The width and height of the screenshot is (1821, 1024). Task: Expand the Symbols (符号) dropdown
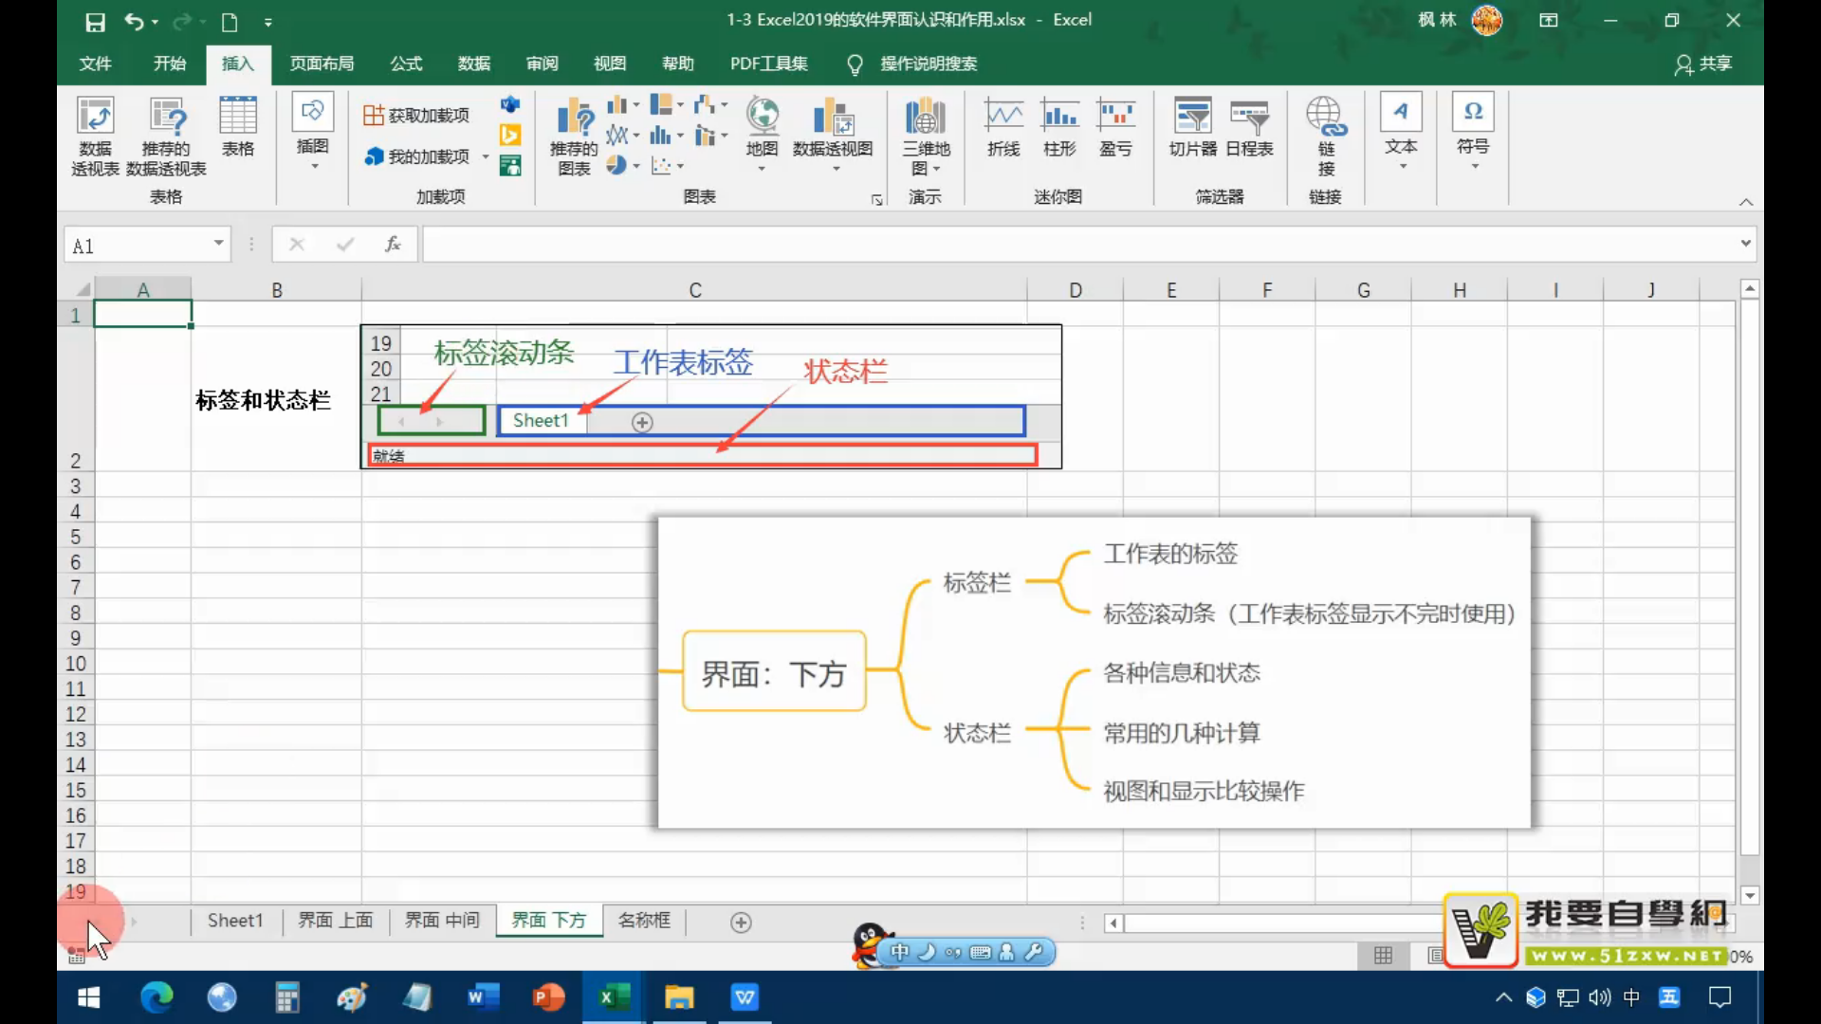[1474, 167]
